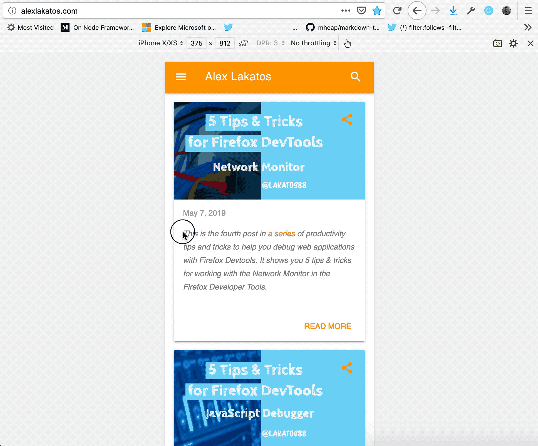
Task: Click the search magnifier in orange header
Action: pos(355,77)
